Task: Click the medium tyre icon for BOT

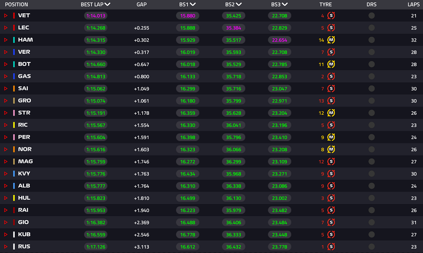Action: pyautogui.click(x=331, y=64)
